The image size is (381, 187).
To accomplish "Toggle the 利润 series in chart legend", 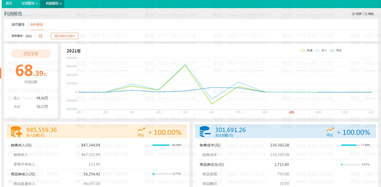I will point(306,51).
